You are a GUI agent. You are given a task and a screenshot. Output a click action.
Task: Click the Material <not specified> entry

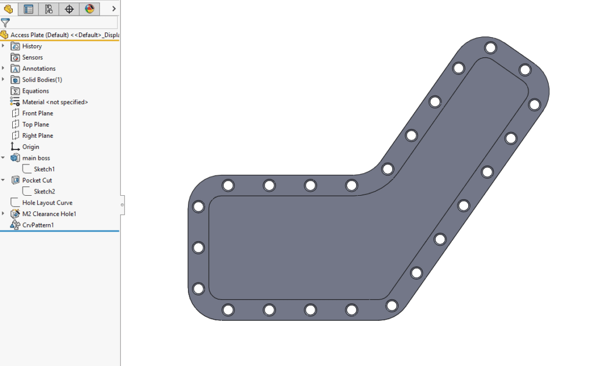[x=55, y=101]
